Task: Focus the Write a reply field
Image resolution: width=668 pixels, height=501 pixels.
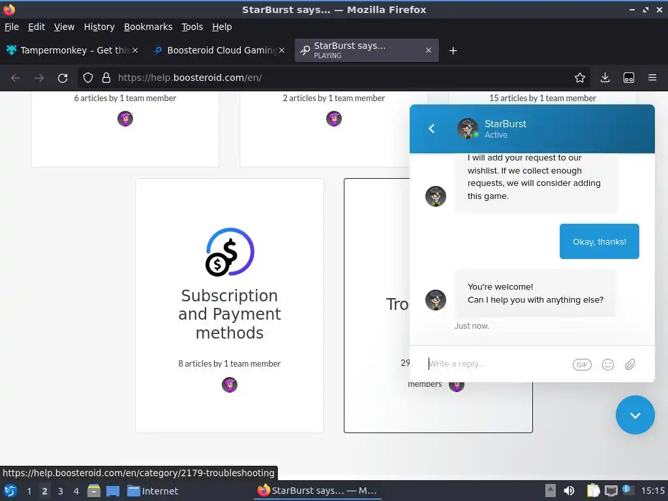Action: [496, 364]
